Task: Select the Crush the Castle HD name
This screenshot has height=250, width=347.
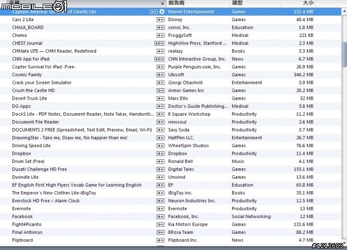Action: [x=34, y=90]
